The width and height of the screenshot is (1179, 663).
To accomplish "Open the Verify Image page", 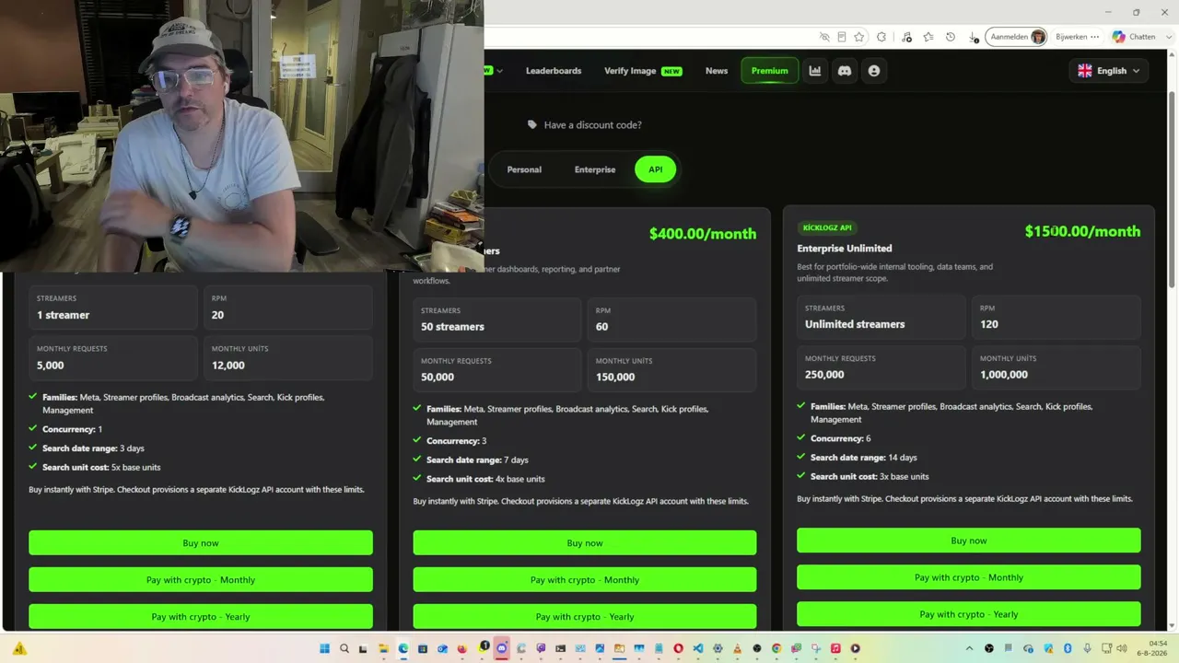I will pos(643,71).
